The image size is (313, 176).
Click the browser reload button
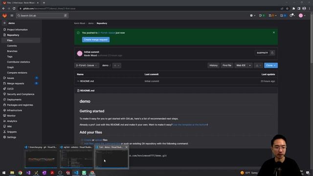point(14,9)
